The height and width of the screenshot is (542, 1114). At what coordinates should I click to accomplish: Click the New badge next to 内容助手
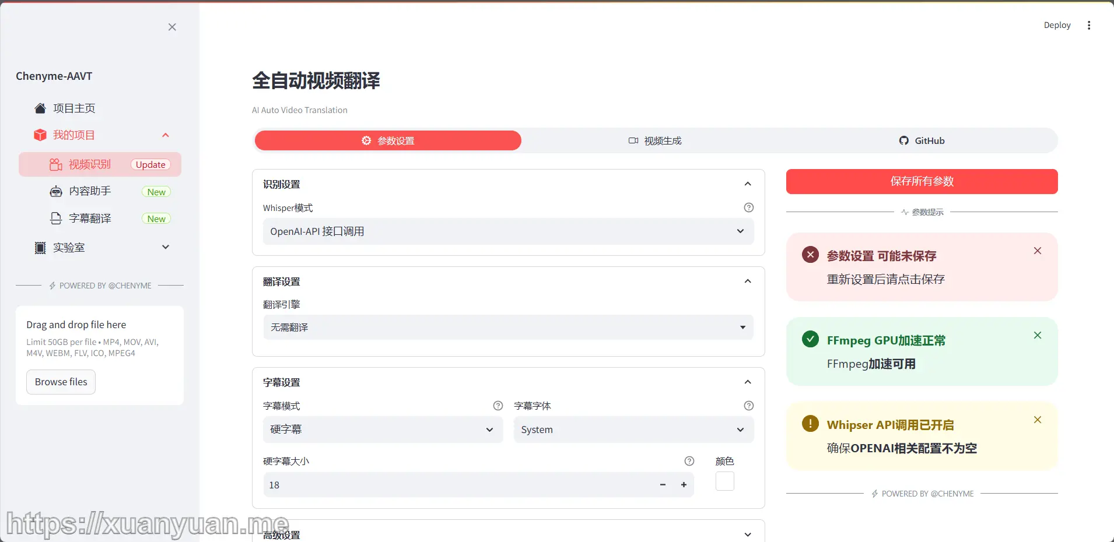(156, 192)
